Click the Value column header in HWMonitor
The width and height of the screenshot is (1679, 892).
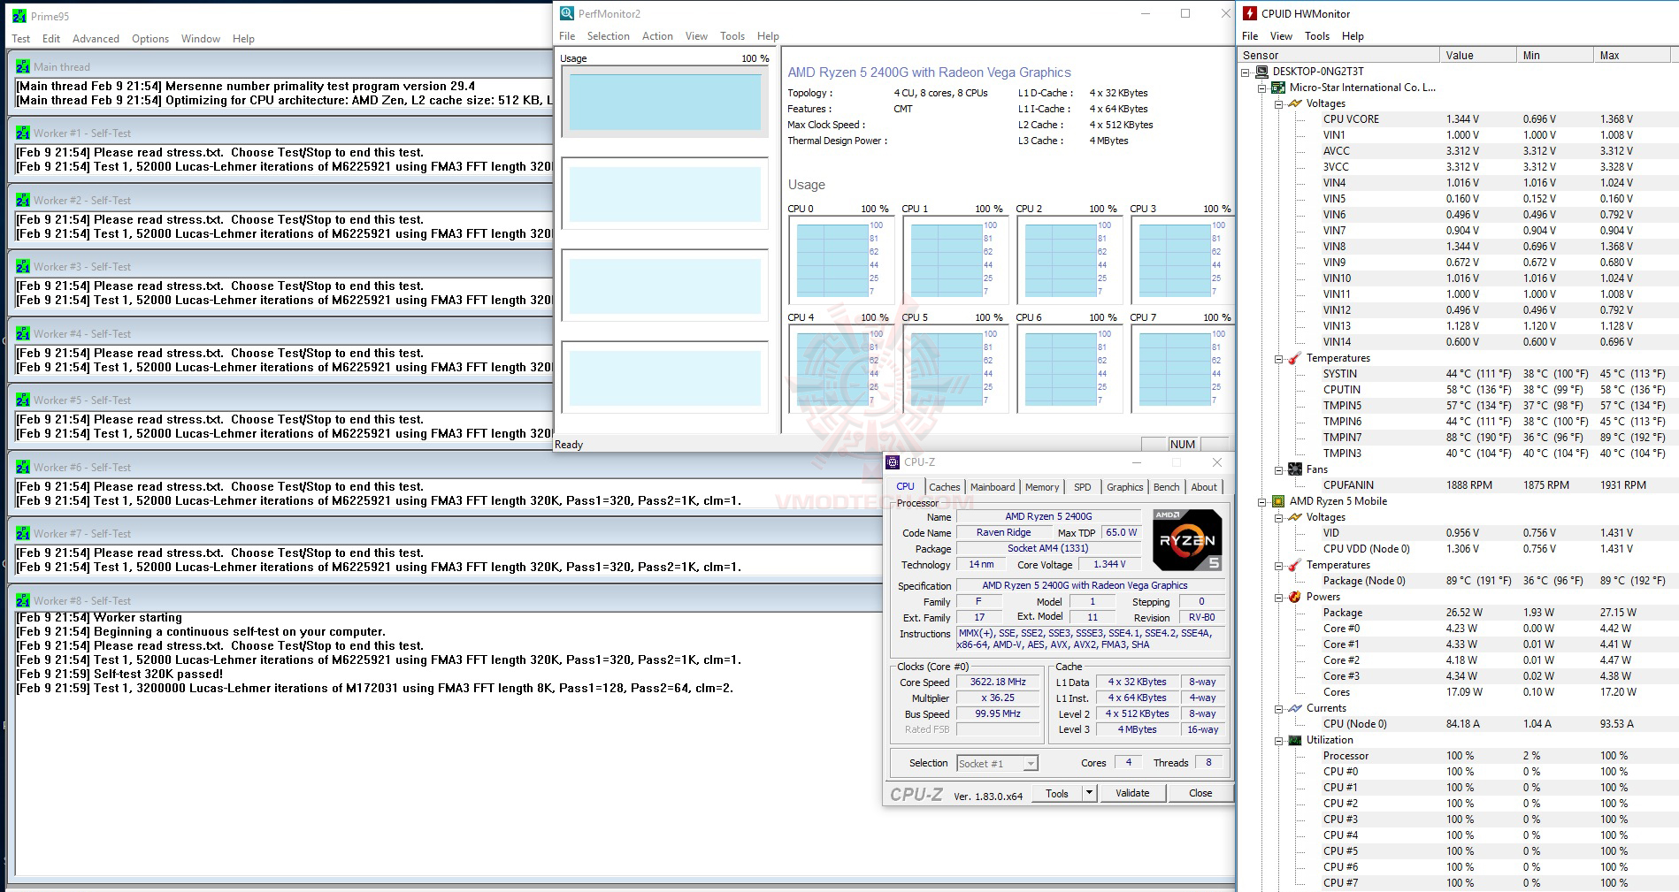pos(1477,55)
